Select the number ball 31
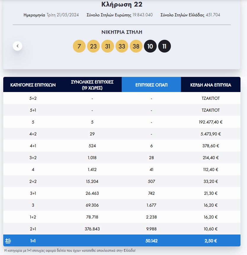This screenshot has width=247, height=255. tap(108, 46)
